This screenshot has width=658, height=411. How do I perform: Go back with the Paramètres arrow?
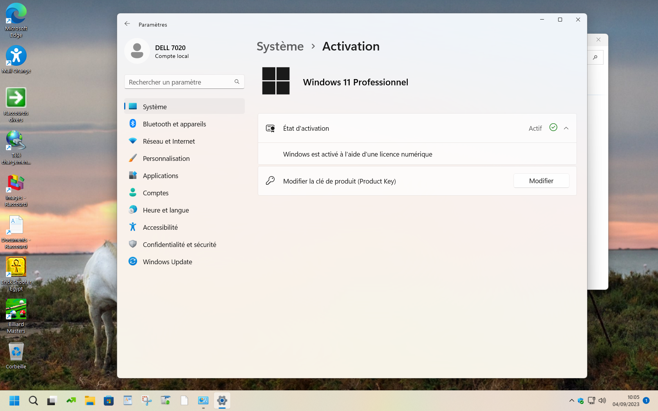[127, 24]
